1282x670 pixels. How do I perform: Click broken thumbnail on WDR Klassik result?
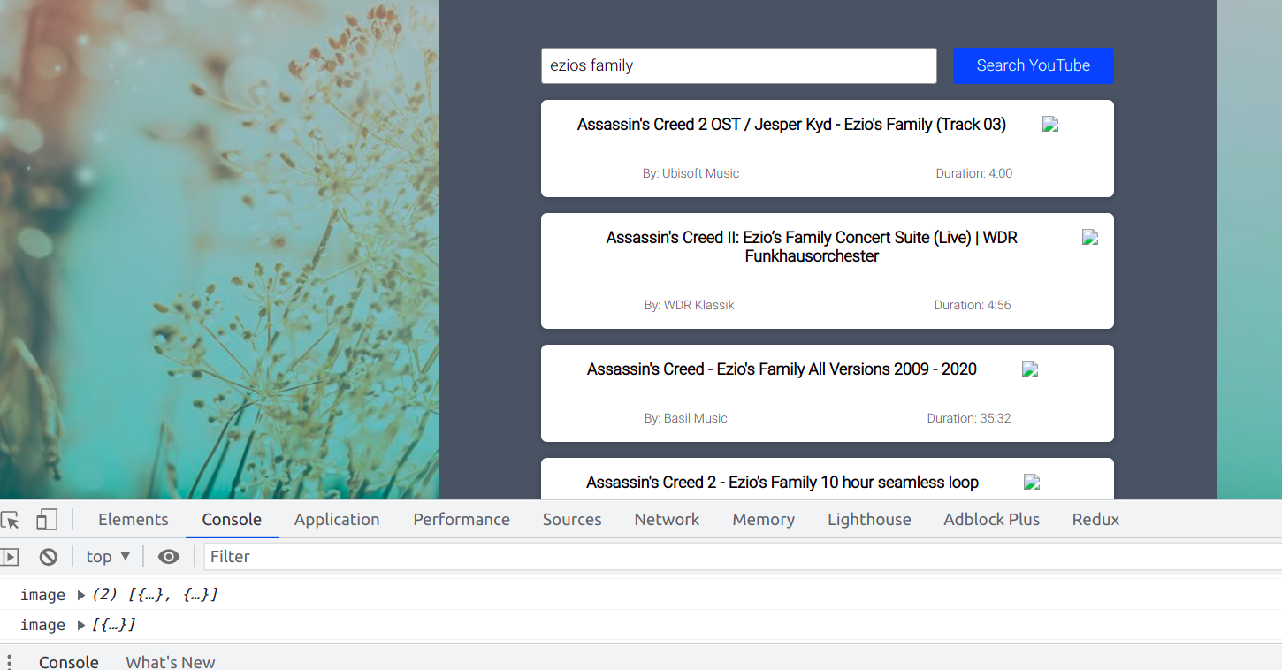[x=1090, y=237]
